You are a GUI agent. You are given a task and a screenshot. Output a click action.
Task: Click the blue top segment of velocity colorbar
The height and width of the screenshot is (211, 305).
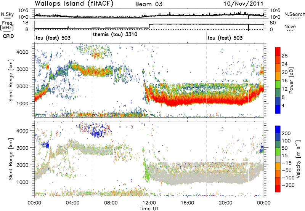pos(278,129)
